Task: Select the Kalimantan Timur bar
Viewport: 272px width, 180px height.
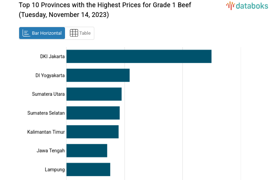Action: (92, 132)
